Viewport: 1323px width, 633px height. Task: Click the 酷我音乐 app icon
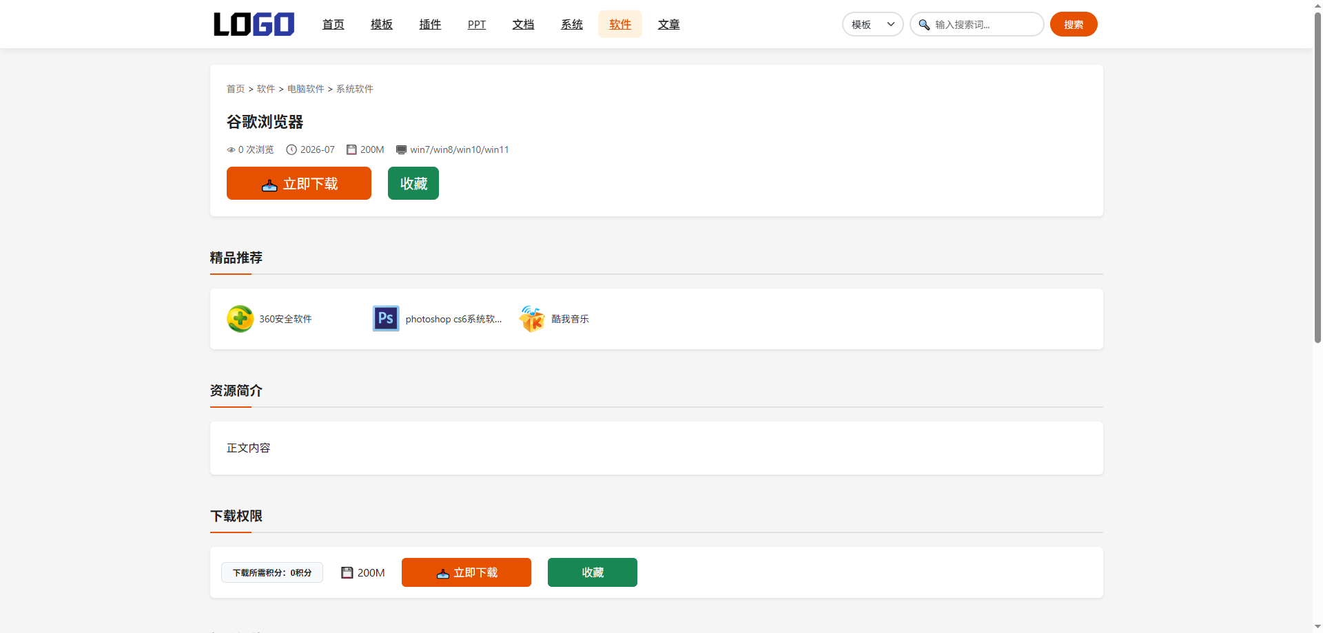pyautogui.click(x=532, y=319)
